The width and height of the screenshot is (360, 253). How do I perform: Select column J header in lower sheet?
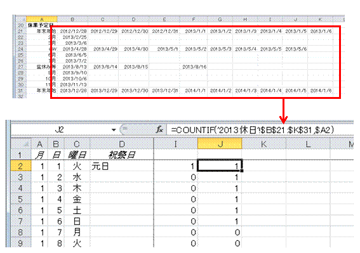(x=220, y=144)
